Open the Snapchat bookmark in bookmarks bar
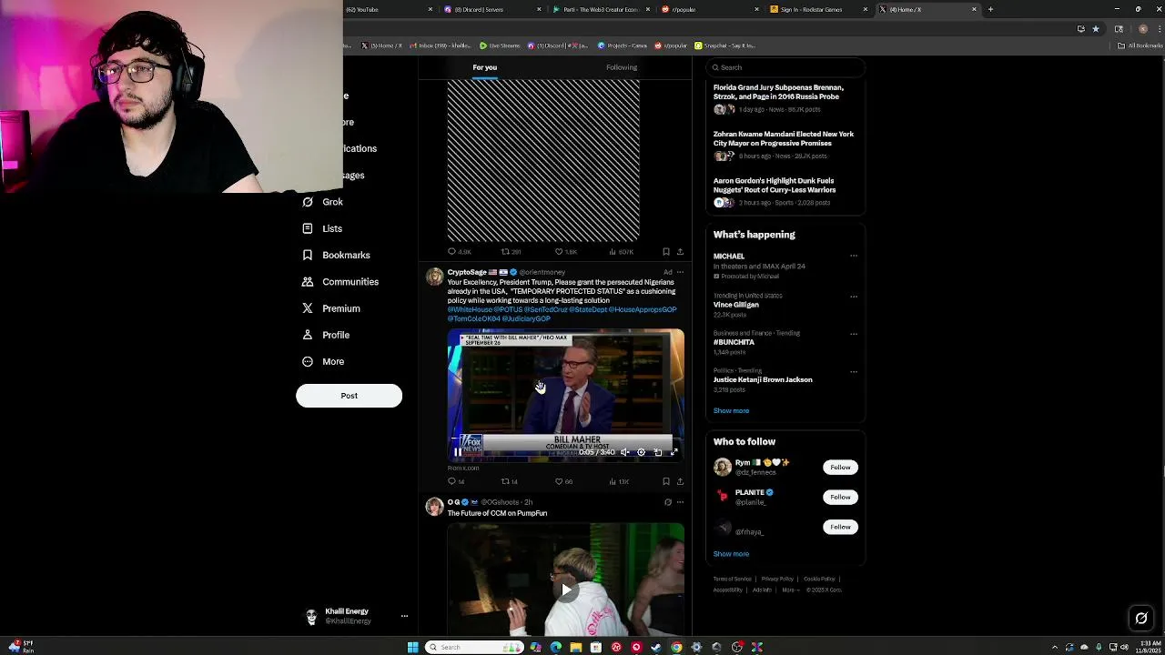1165x655 pixels. click(725, 45)
